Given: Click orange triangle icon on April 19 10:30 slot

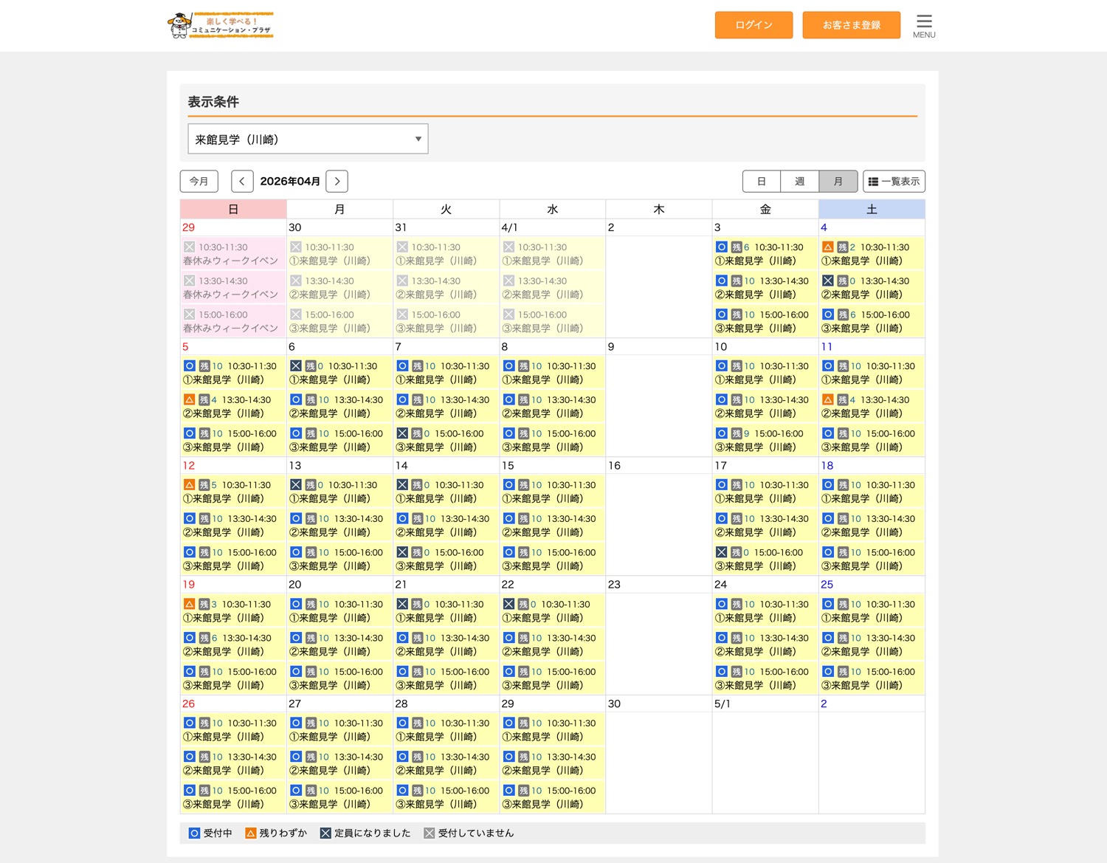Looking at the screenshot, I should 190,605.
